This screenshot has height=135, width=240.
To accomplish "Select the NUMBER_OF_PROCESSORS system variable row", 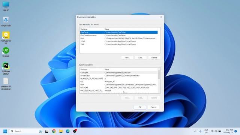I will pos(119,78).
